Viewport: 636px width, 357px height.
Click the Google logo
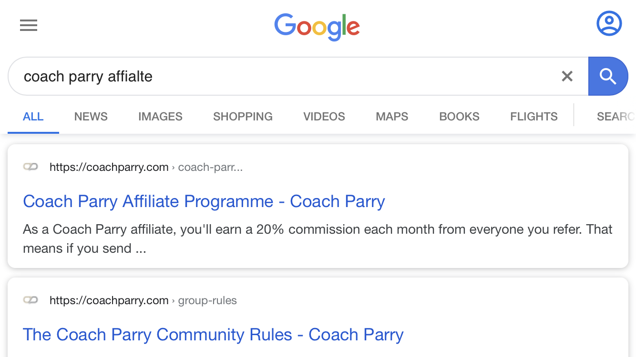point(317,26)
